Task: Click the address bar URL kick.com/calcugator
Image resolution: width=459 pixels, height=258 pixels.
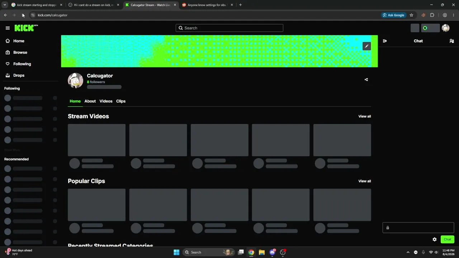Action: (52, 15)
